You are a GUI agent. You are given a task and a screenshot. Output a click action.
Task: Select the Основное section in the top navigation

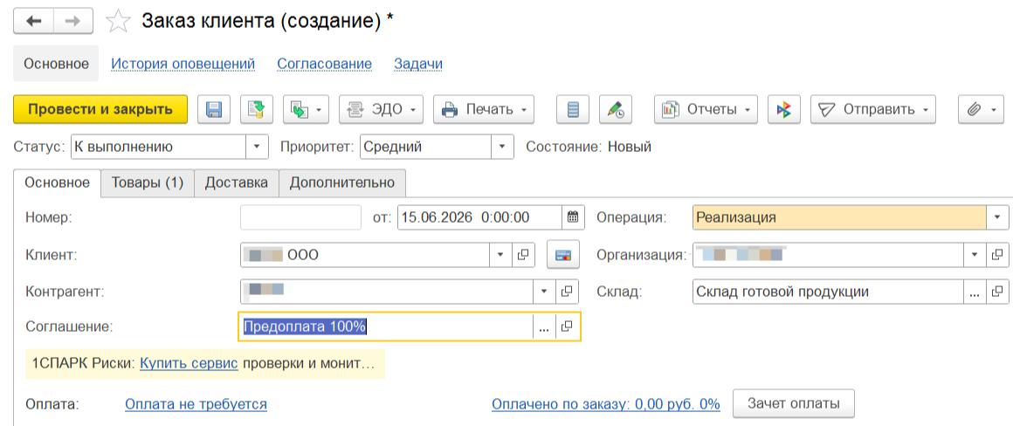tap(56, 64)
